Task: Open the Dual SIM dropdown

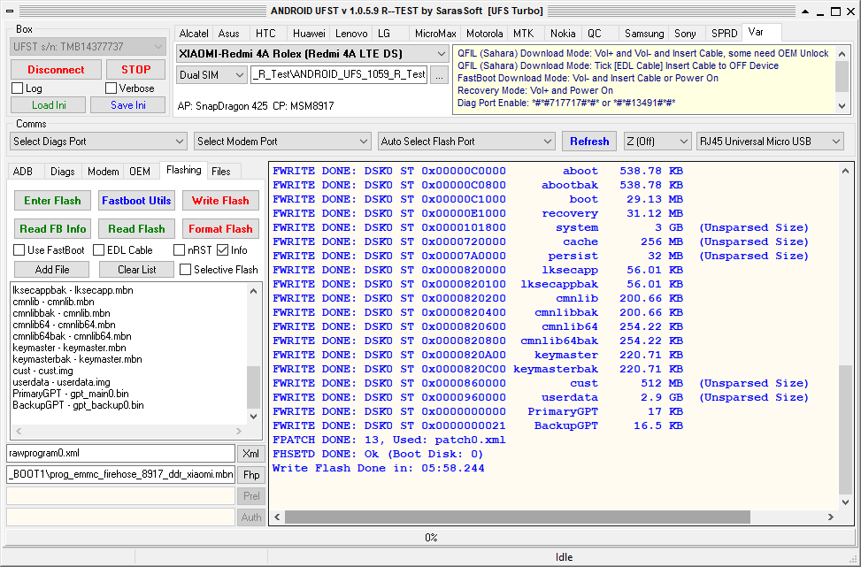Action: 211,75
